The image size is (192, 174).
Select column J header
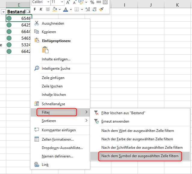click(151, 5)
